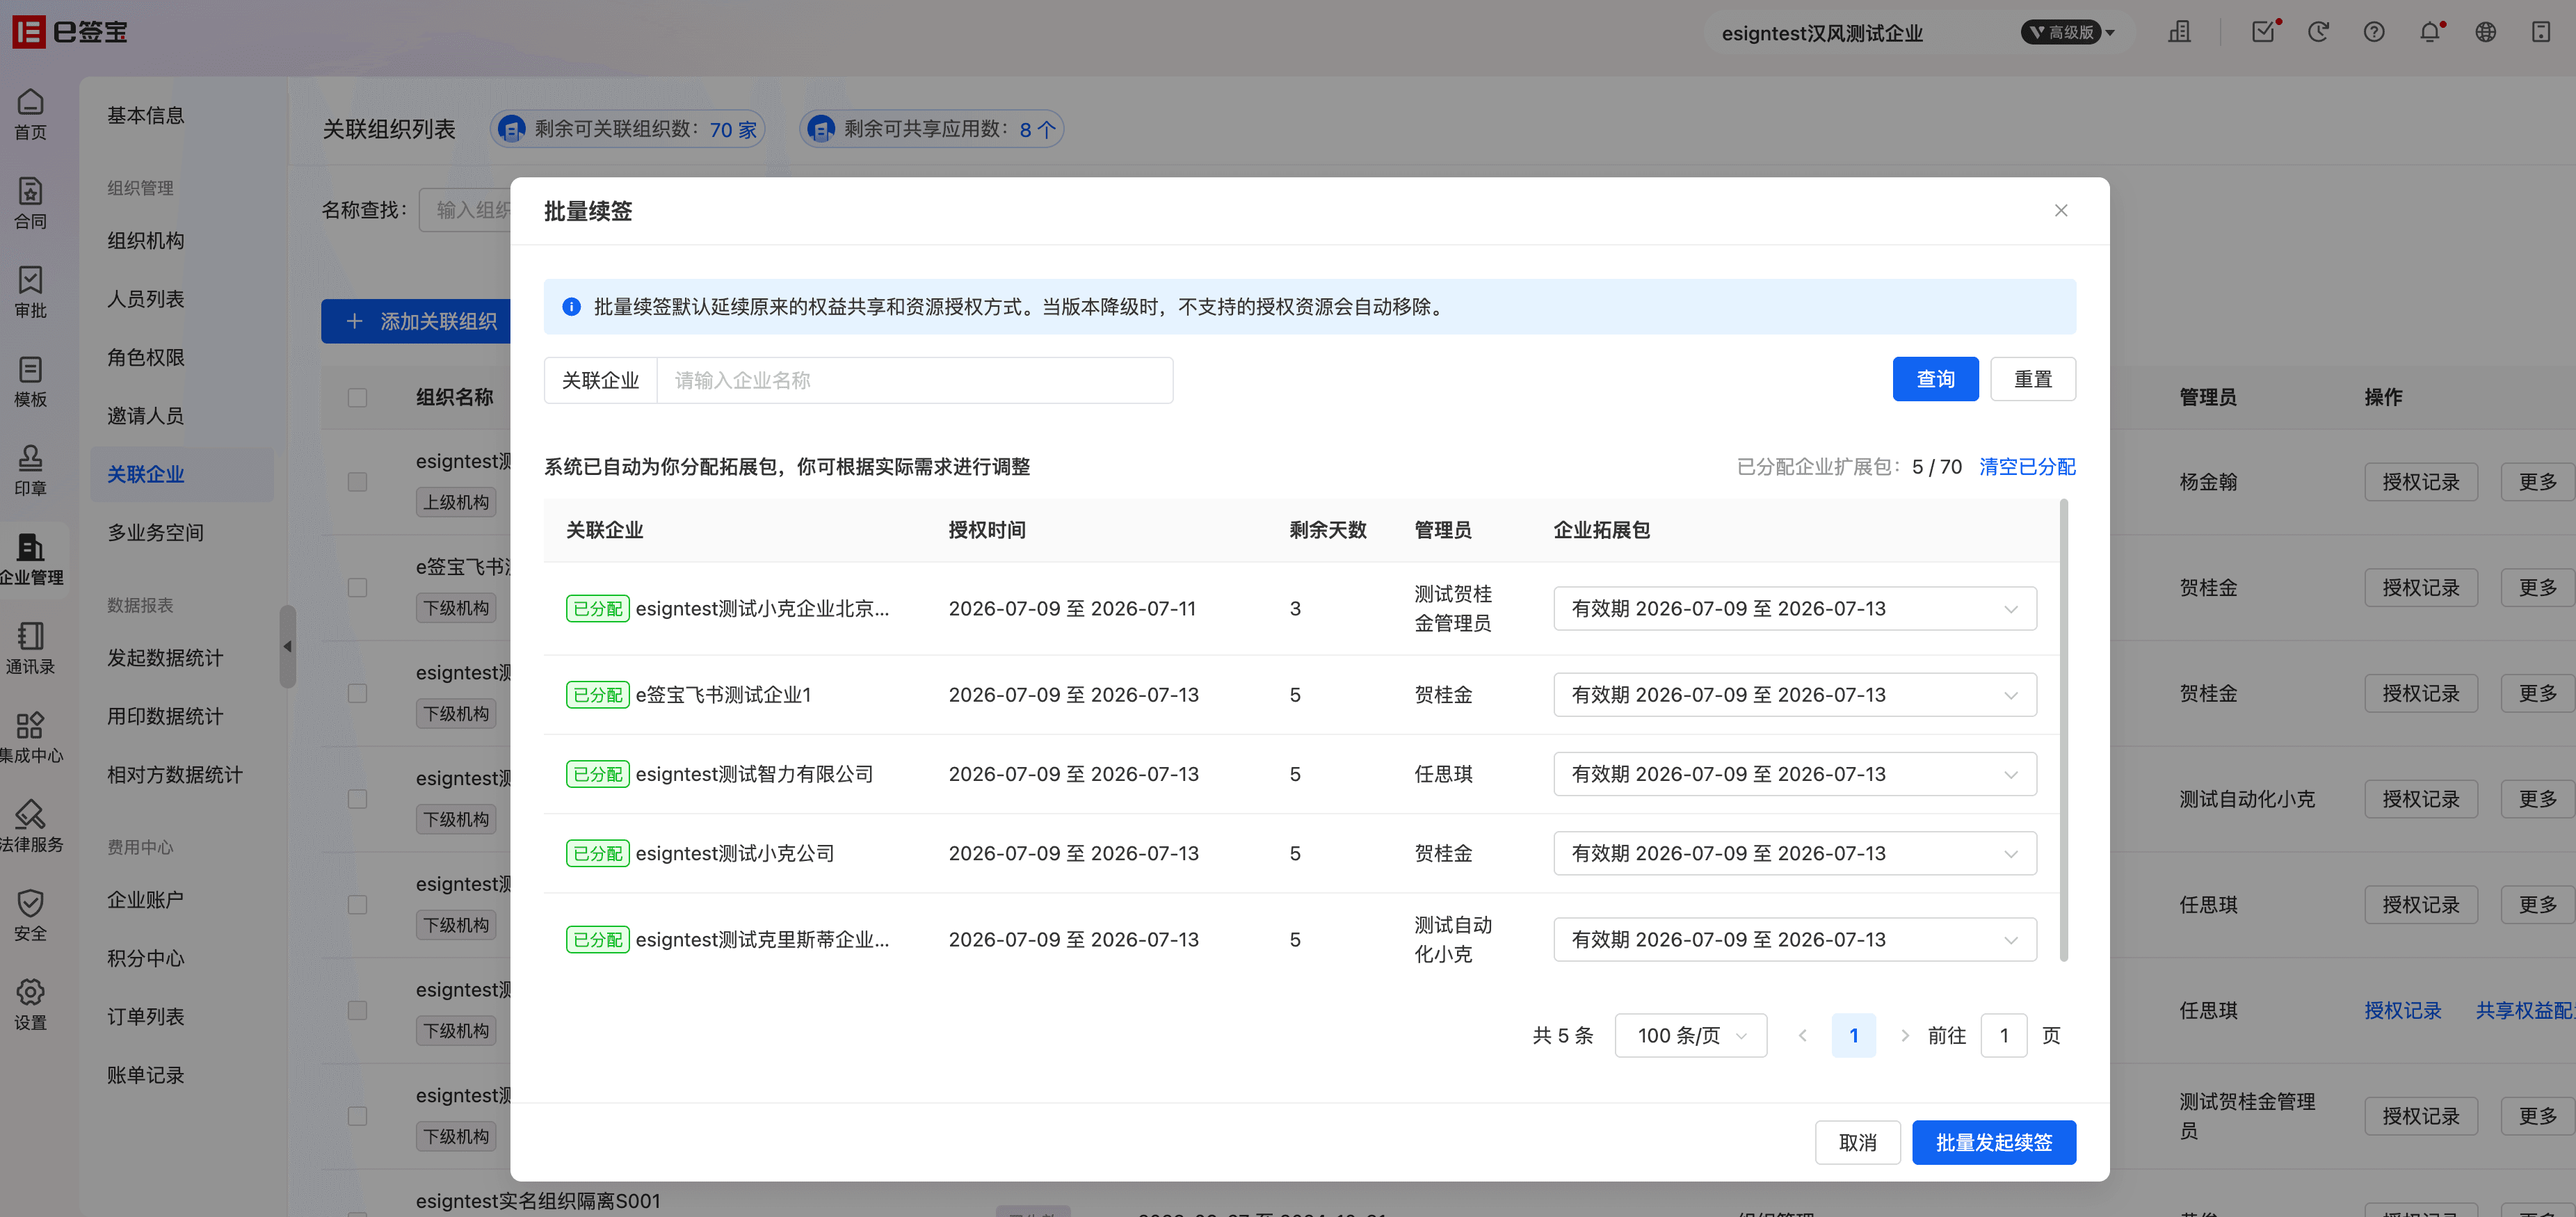The width and height of the screenshot is (2576, 1217).
Task: Open the 100 条/页 page size dropdown
Action: pos(1690,1035)
